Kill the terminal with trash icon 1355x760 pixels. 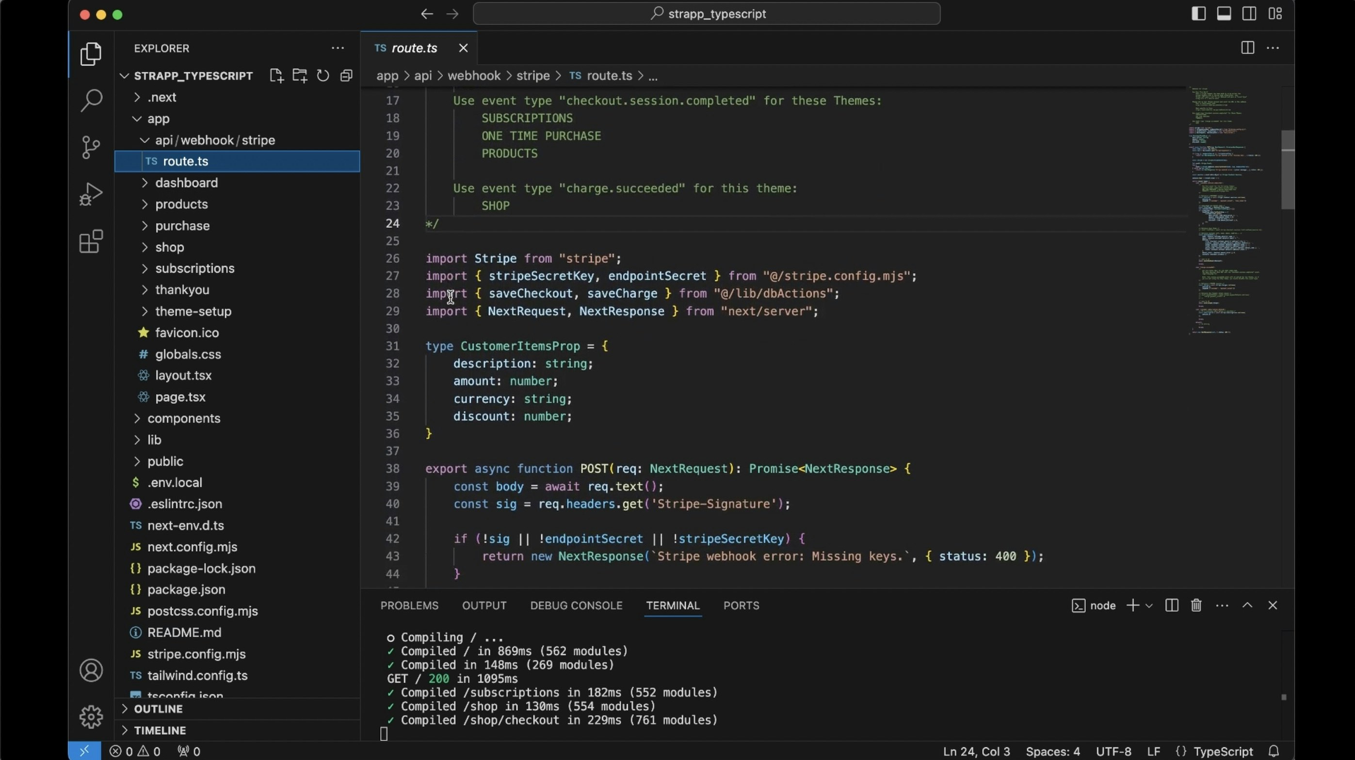click(x=1196, y=605)
